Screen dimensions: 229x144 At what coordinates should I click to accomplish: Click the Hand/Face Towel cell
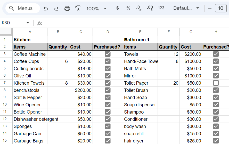(x=140, y=61)
